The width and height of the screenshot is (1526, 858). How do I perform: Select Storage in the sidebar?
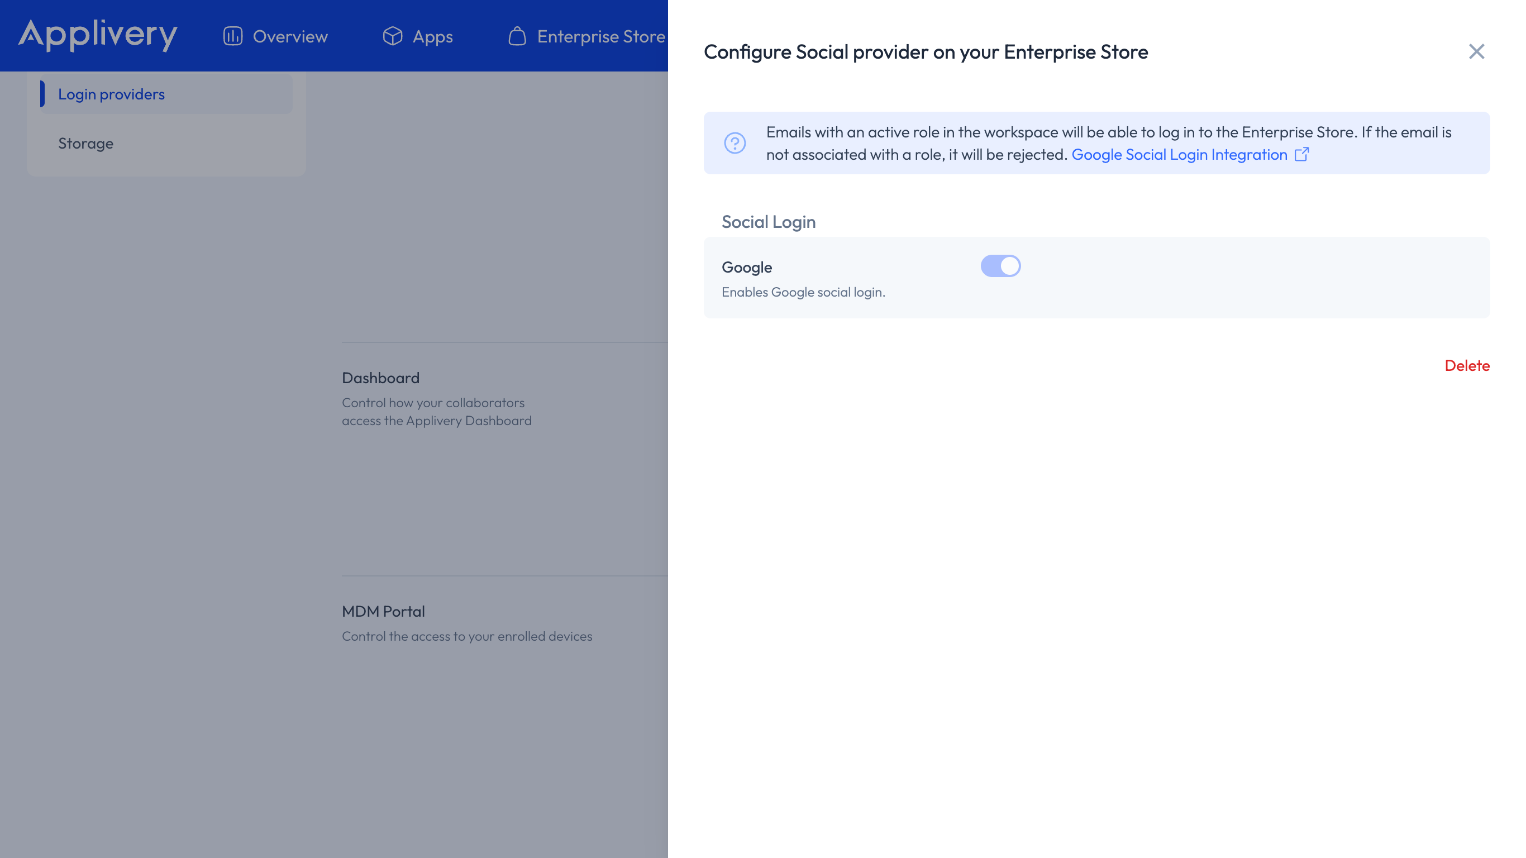click(85, 143)
